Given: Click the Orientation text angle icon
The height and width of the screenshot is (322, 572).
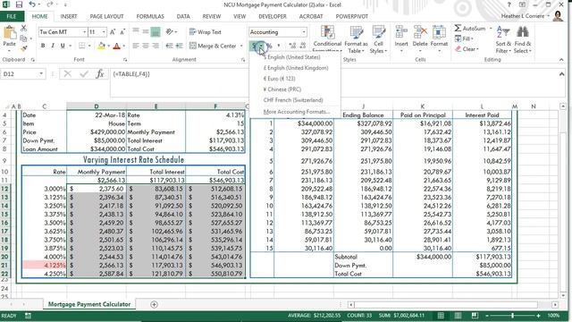Looking at the screenshot, I should click(x=169, y=32).
